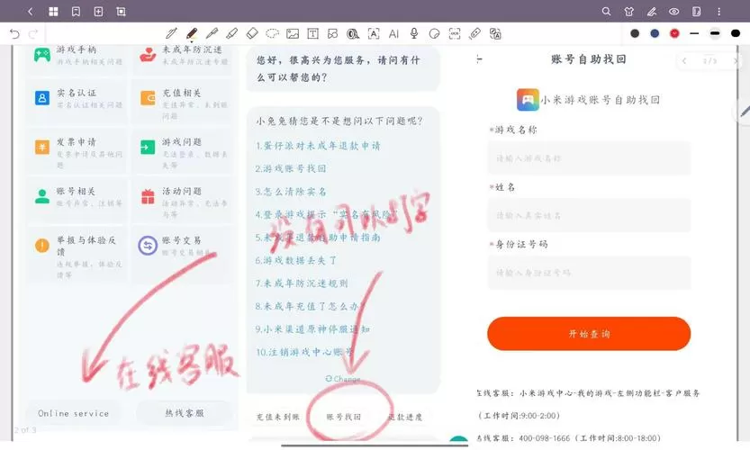Click the back arrow beside 账号自助找回

[479, 59]
